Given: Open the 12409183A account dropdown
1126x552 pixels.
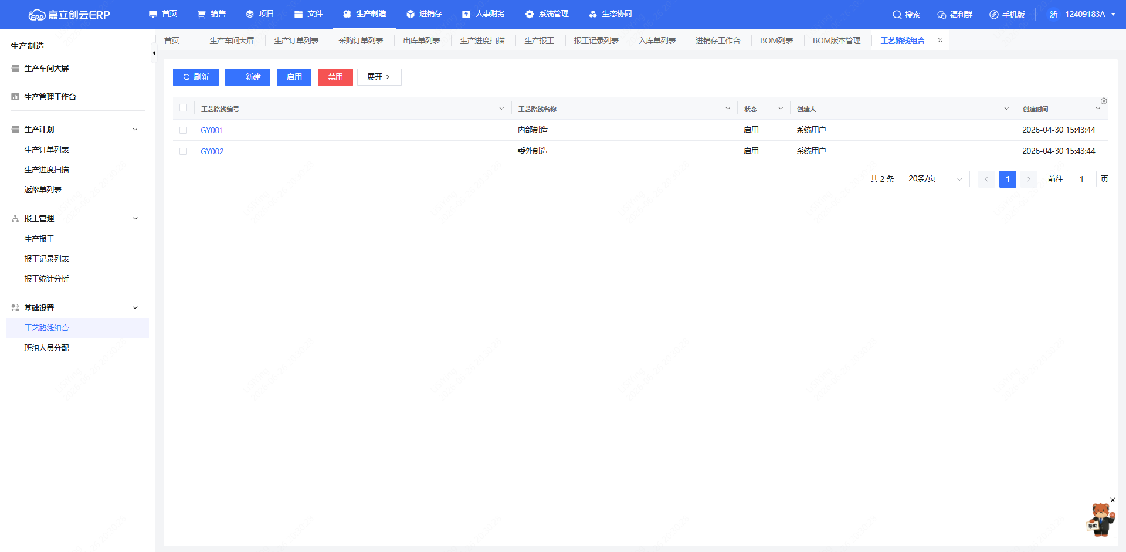Looking at the screenshot, I should pyautogui.click(x=1082, y=15).
